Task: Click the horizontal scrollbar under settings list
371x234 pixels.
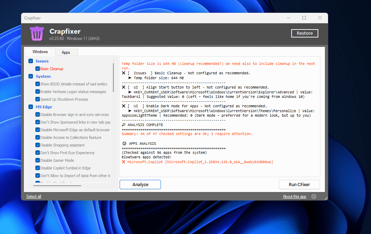Action: click(57, 186)
